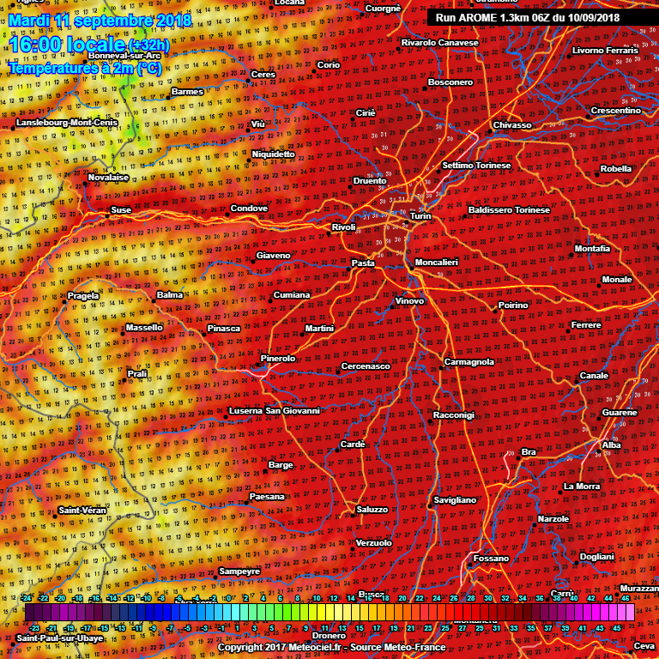Click the Crescentino town label

click(x=616, y=111)
